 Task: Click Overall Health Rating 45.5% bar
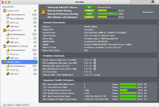108,10
